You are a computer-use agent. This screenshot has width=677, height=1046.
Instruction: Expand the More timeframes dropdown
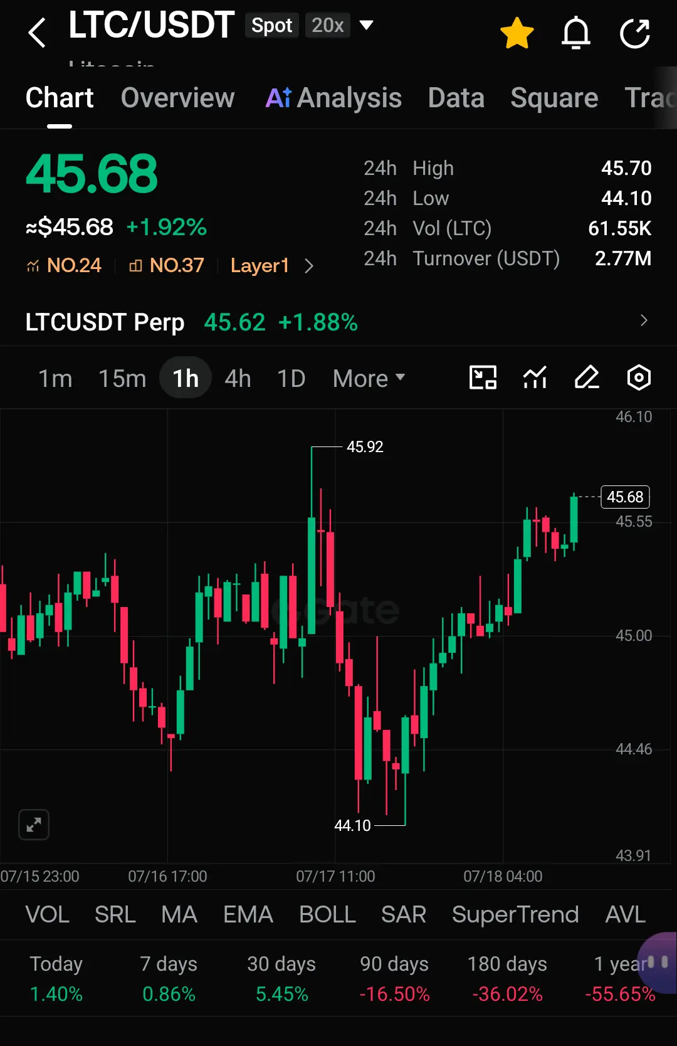click(369, 378)
